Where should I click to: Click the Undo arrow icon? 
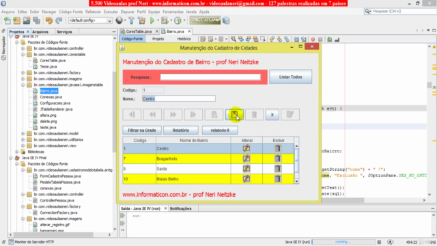tap(49, 20)
